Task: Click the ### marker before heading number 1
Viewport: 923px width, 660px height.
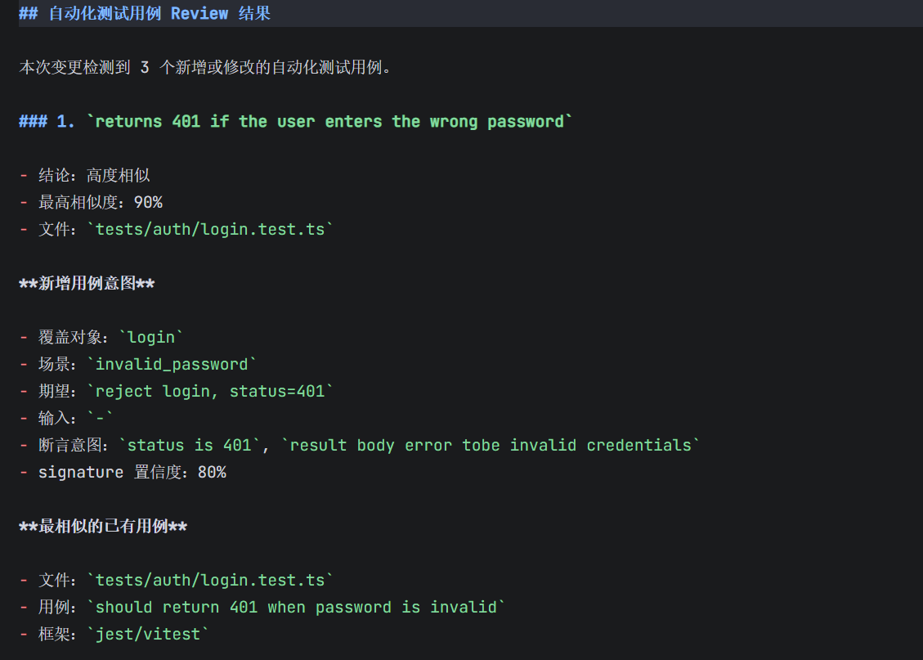Action: [x=33, y=121]
